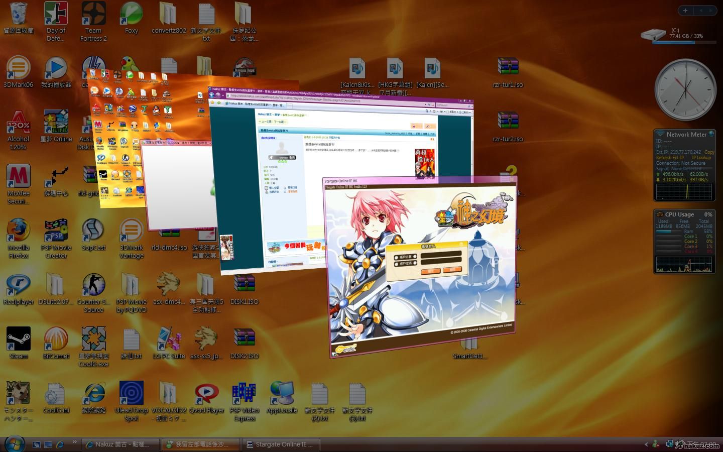Click the sidebar add gadgets plus button
The image size is (723, 452).
[685, 10]
